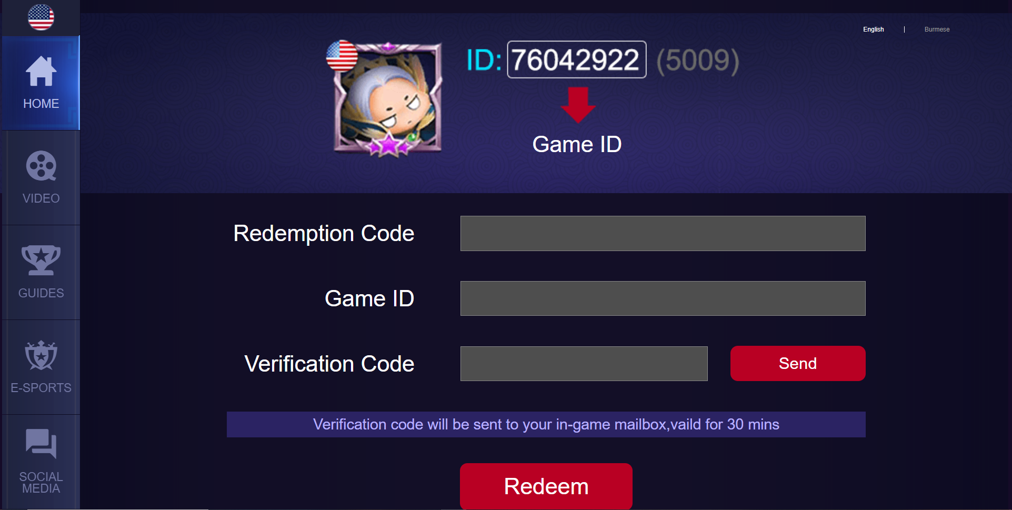This screenshot has height=510, width=1012.
Task: Switch language to Burmese
Action: click(x=937, y=29)
